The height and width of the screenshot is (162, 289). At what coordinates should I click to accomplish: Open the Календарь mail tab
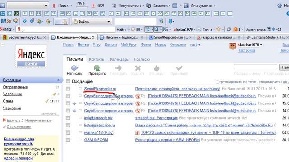point(119,59)
